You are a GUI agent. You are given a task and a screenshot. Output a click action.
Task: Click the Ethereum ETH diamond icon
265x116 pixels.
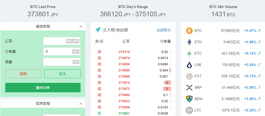point(189,42)
